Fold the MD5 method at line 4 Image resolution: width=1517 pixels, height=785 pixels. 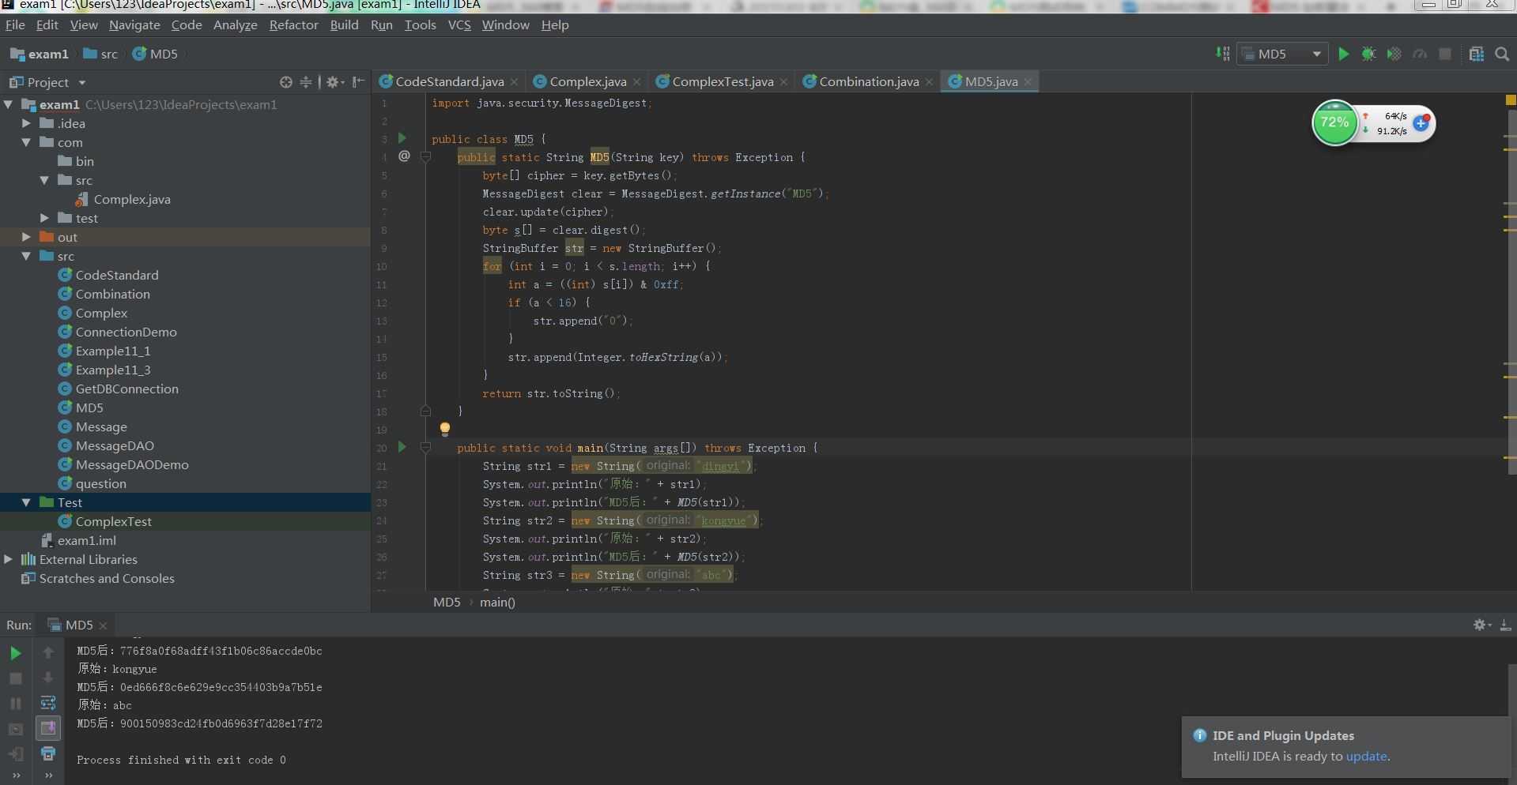(x=425, y=157)
